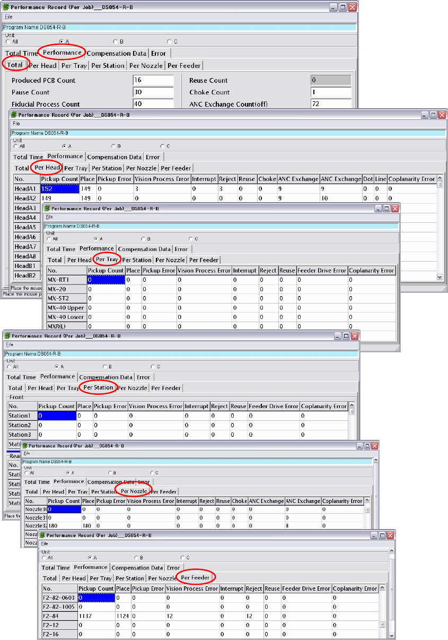Click the Fiducial Process Count field showing 40
448x640 pixels.
[153, 104]
